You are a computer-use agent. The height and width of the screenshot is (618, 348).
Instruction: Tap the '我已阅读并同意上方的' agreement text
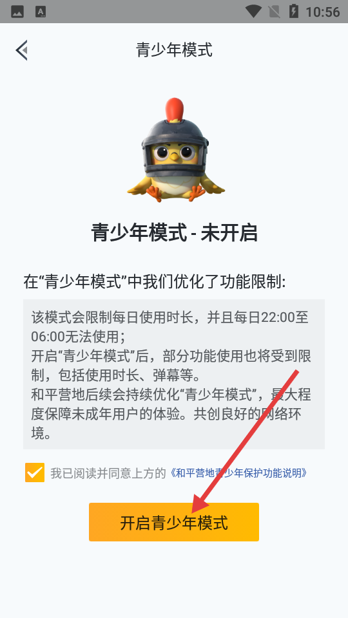pos(108,473)
